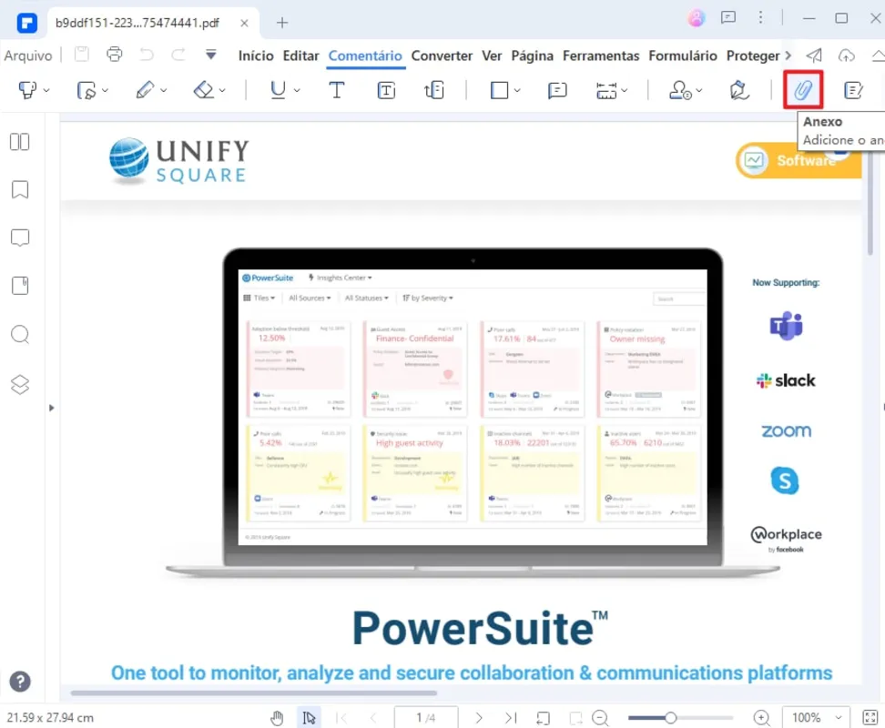
Task: Select the text box tool
Action: point(386,90)
